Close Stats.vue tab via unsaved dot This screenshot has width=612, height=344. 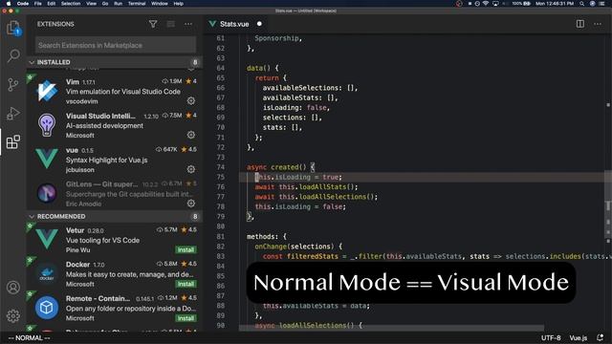259,24
